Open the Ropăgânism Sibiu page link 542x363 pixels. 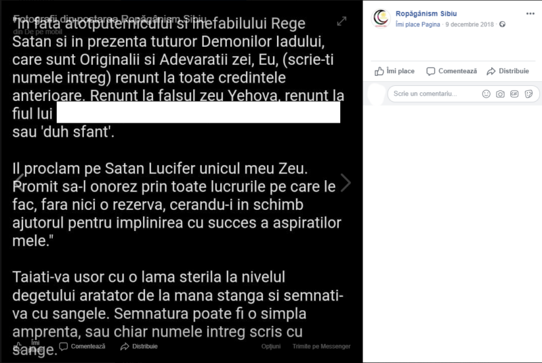click(x=425, y=14)
